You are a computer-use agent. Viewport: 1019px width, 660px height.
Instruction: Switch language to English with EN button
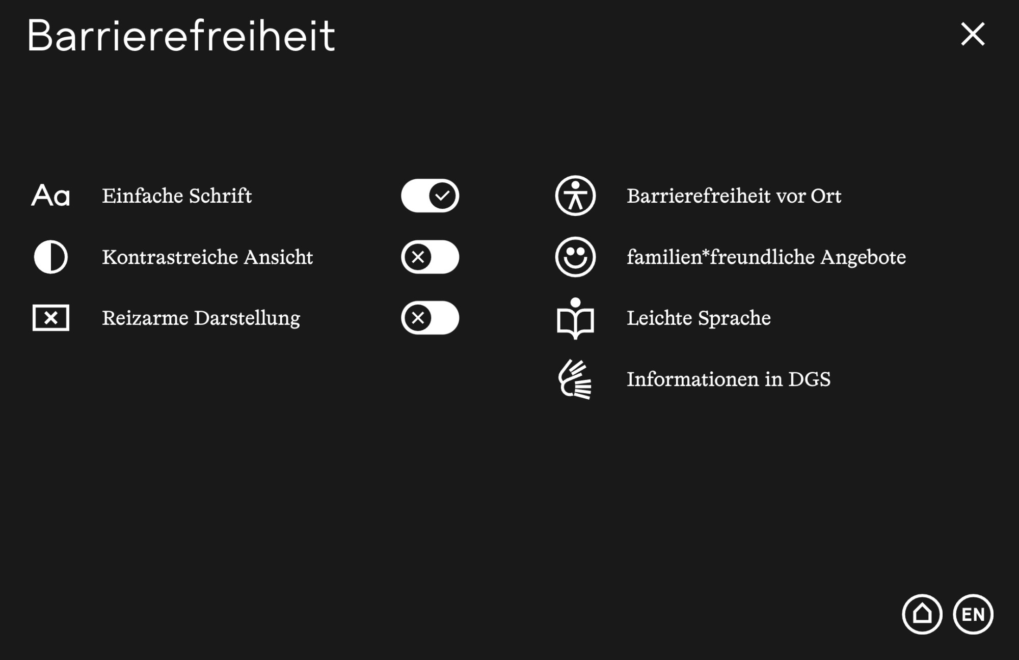click(973, 614)
